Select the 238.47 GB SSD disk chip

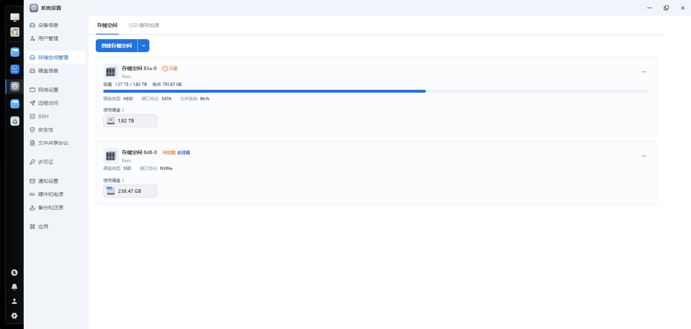(x=130, y=191)
